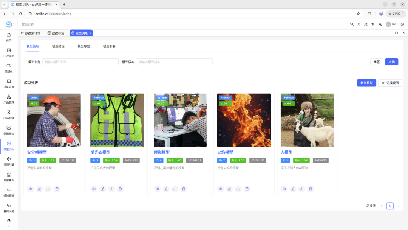This screenshot has width=408, height=230.
Task: Open 告警事件 alarm icon in sidebar
Action: [9, 177]
